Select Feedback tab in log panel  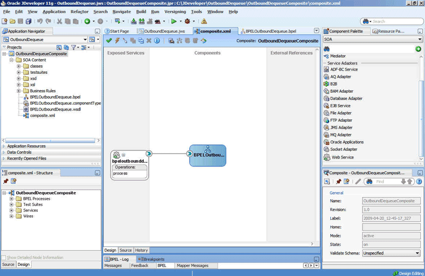(x=140, y=265)
